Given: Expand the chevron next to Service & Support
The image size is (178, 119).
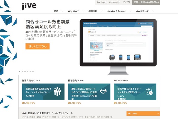Looking at the screenshot, I should 130,11.
